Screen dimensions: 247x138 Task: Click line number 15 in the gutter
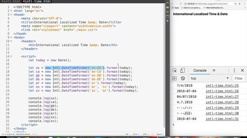pyautogui.click(x=8, y=60)
